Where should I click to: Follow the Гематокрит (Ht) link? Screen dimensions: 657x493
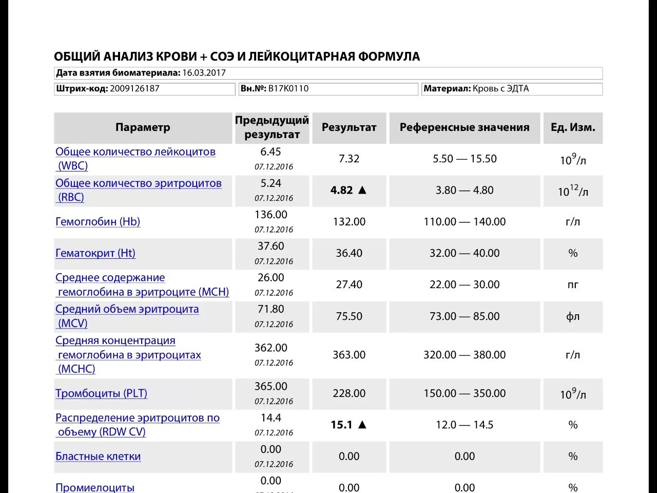(95, 253)
